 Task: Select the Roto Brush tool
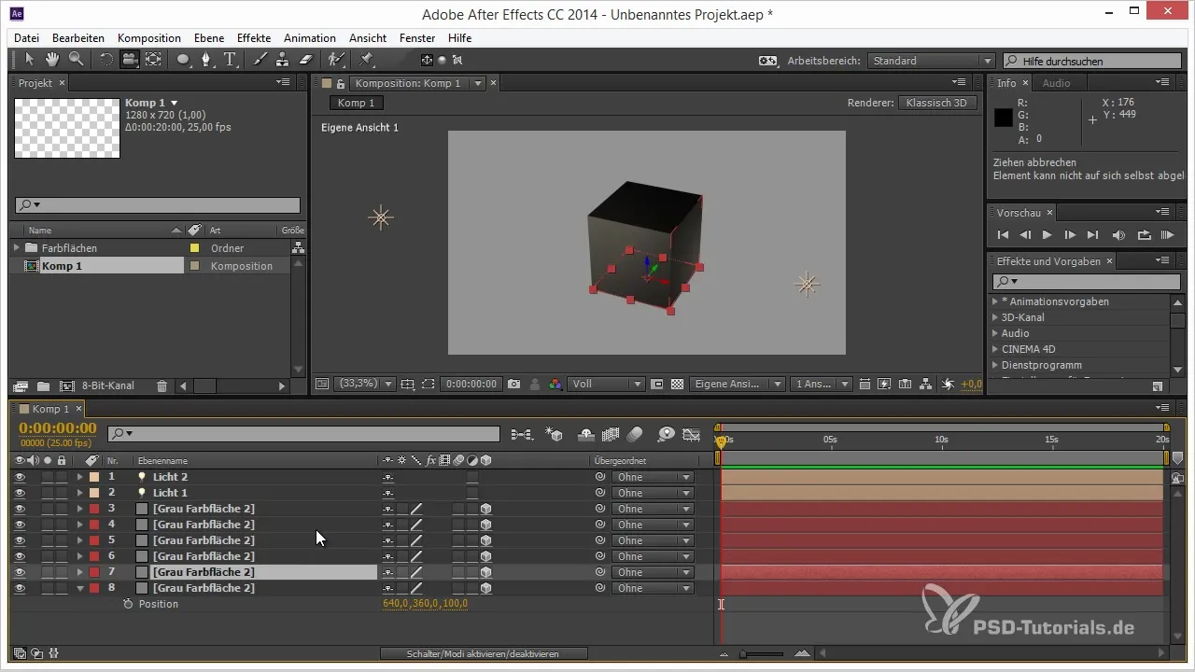[x=336, y=60]
